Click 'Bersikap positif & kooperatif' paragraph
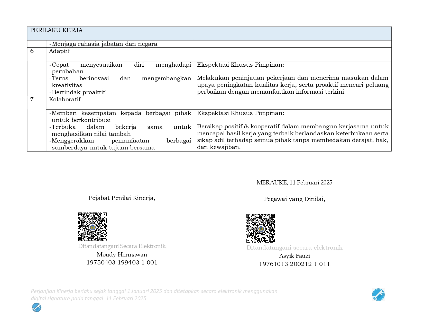 tap(293, 137)
